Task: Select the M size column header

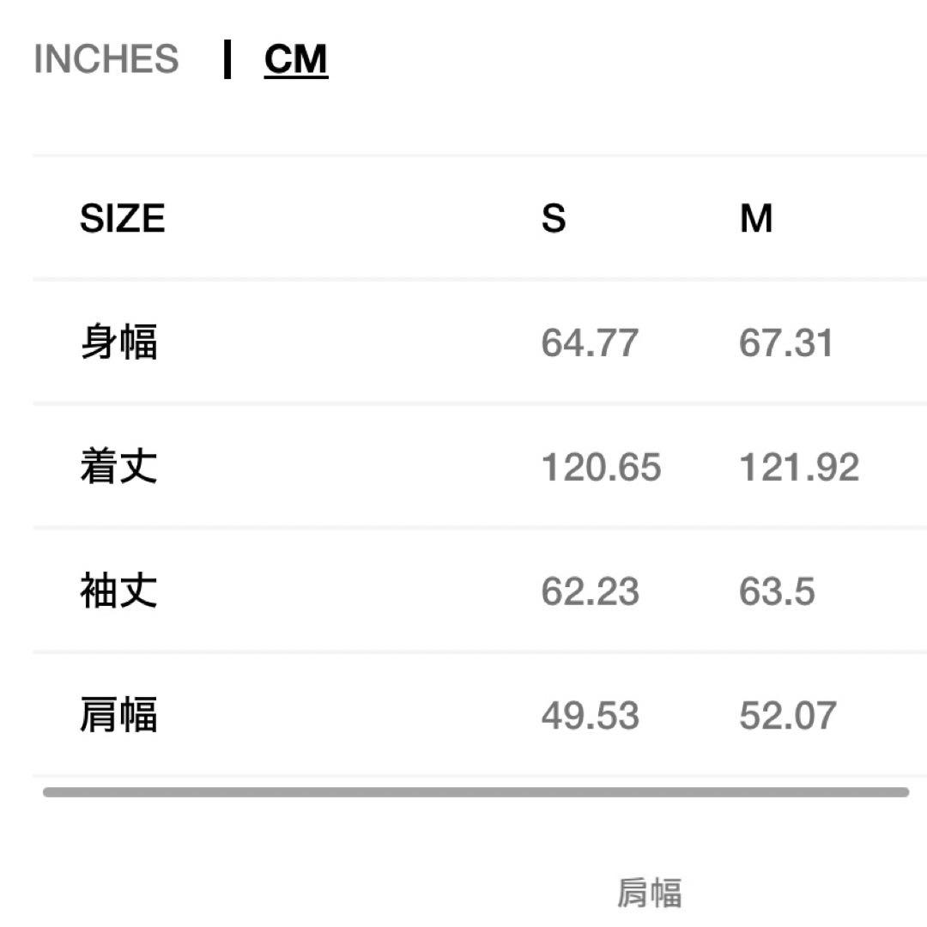Action: click(x=756, y=218)
